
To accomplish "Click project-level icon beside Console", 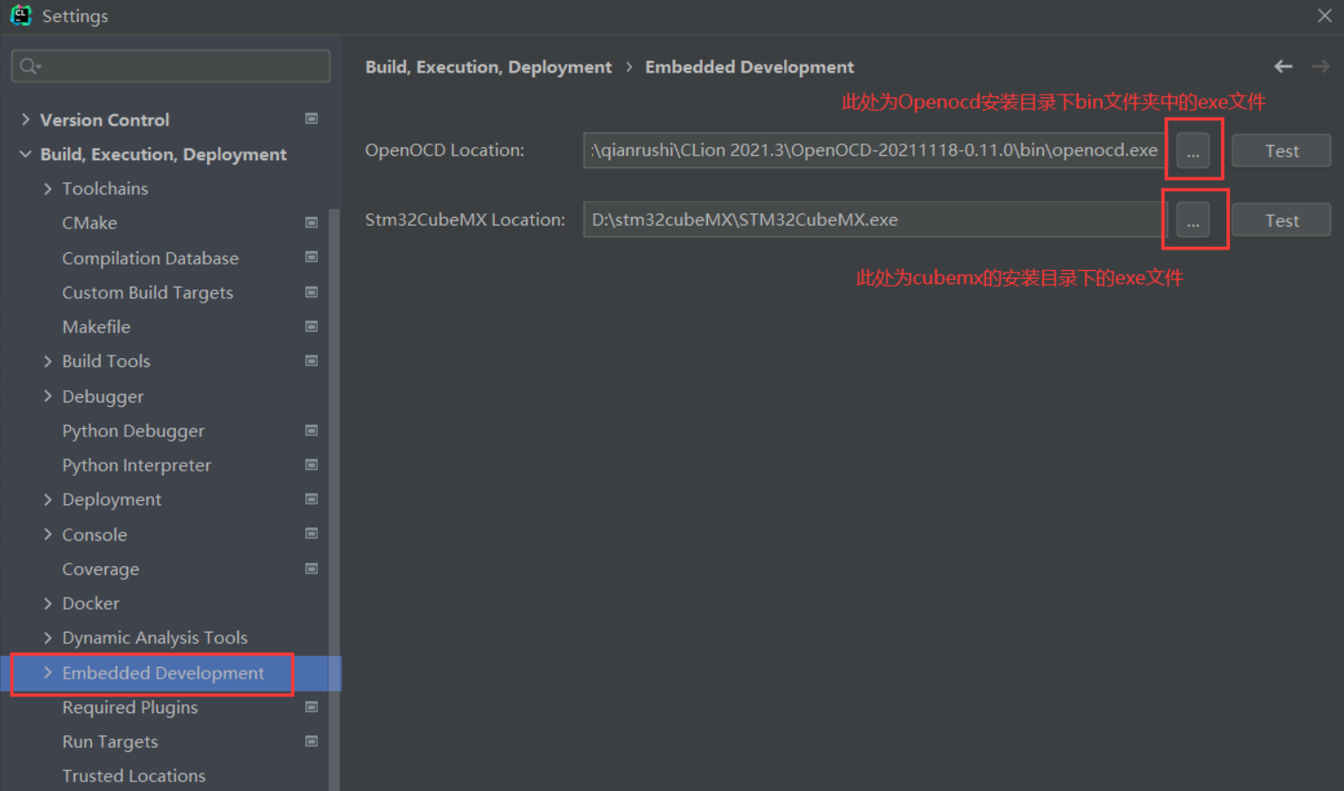I will point(311,534).
